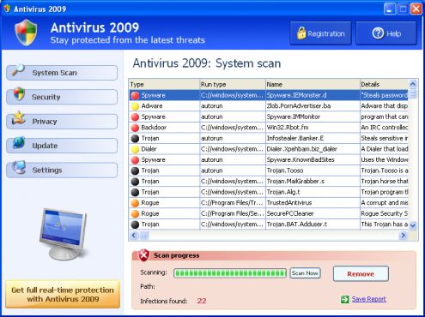
Task: Click the globe icon next to Update
Action: tap(19, 142)
